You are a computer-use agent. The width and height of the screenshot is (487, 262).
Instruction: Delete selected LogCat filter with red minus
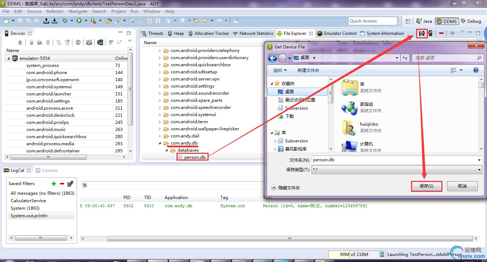click(x=62, y=184)
